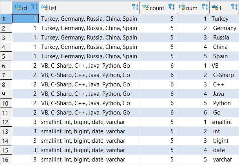
Task: Select the num column header label
Action: (x=192, y=8)
